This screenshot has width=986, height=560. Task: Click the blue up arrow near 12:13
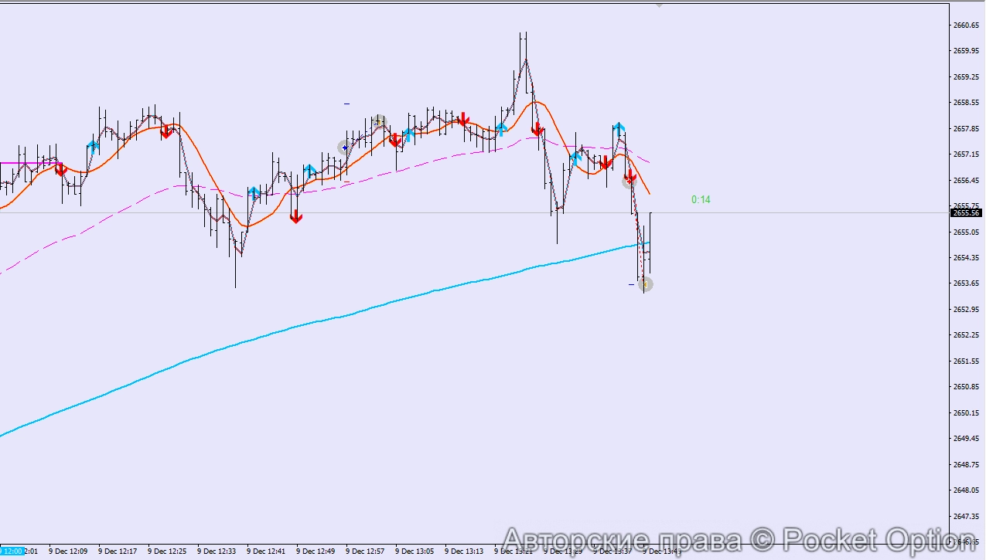[94, 146]
